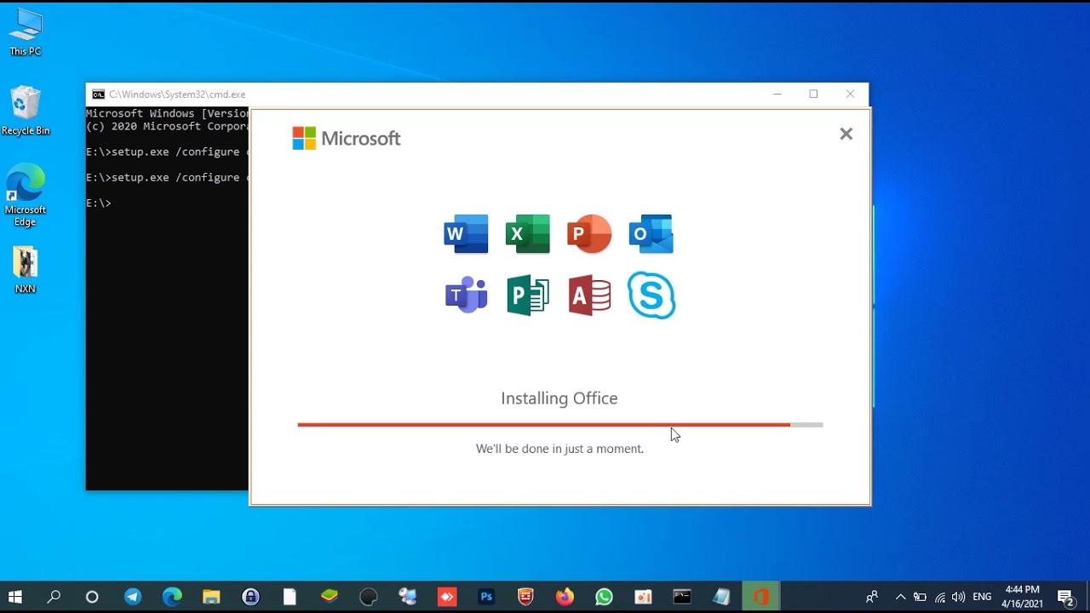Open the Action Center notifications
The image size is (1090, 613).
point(1065,597)
